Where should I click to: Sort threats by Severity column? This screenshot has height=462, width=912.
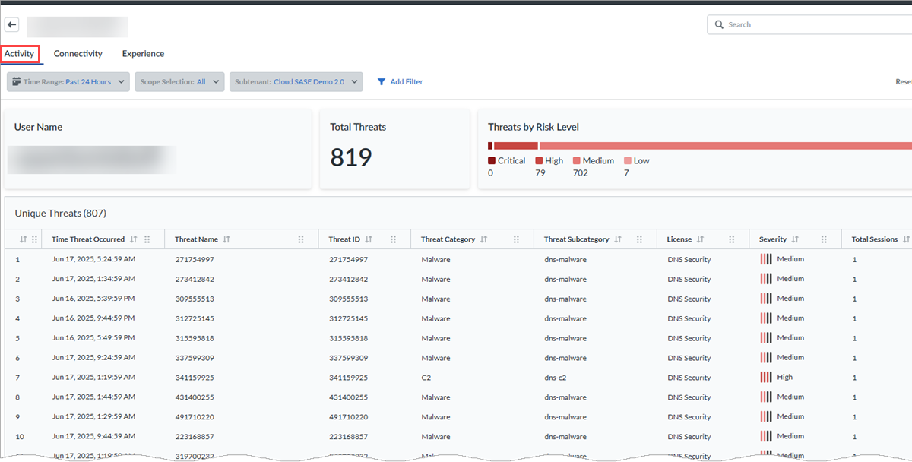795,239
